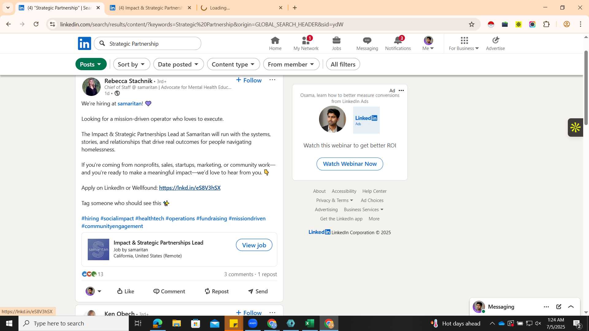Image resolution: width=589 pixels, height=331 pixels.
Task: Open the lnkd.in/eS8V3hSX apply link
Action: [190, 188]
